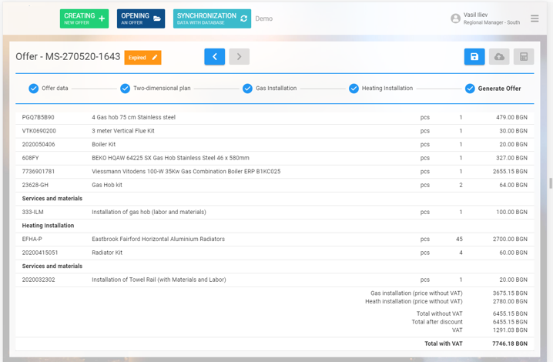
Task: Select Heath installation subtotal 2780.00 BGN
Action: coord(510,301)
